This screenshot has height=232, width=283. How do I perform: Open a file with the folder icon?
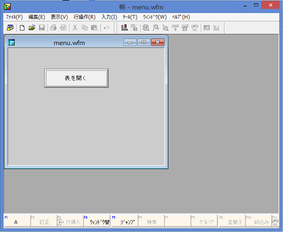tap(32, 28)
